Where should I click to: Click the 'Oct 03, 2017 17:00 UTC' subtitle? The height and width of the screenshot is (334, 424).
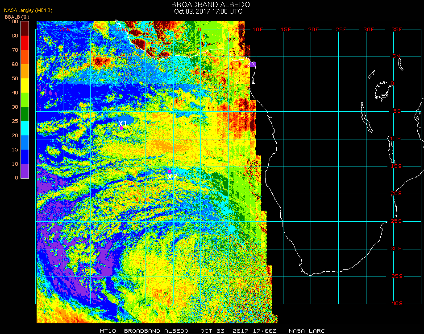[x=208, y=12]
